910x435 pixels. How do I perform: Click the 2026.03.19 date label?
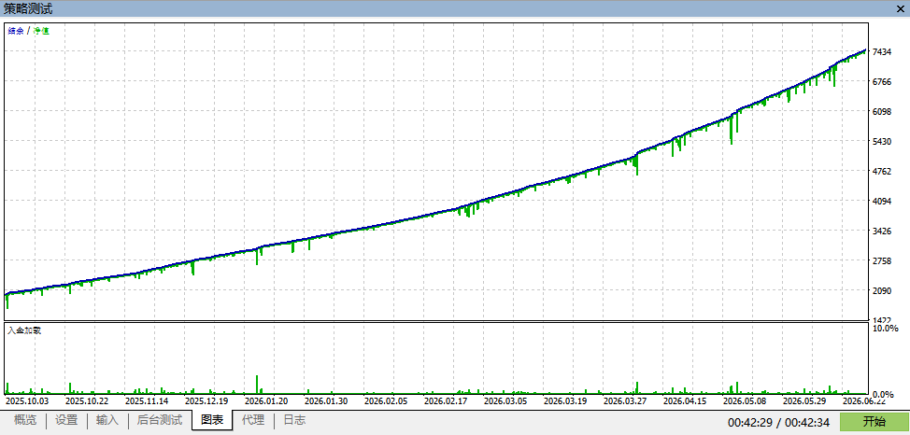[x=565, y=400]
